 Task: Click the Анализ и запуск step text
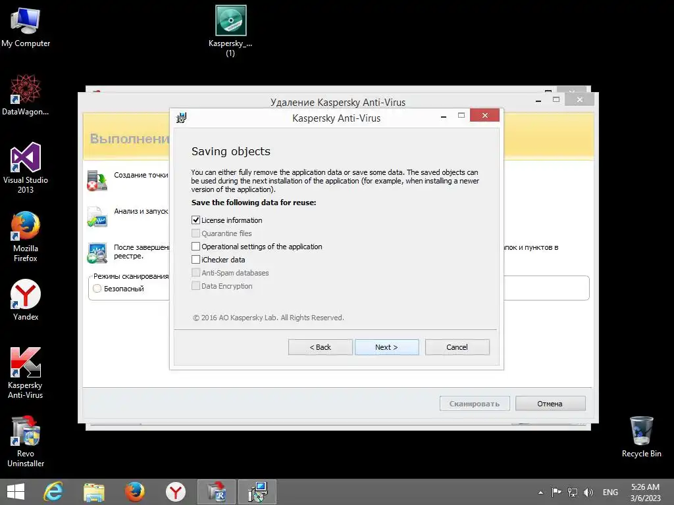click(141, 211)
